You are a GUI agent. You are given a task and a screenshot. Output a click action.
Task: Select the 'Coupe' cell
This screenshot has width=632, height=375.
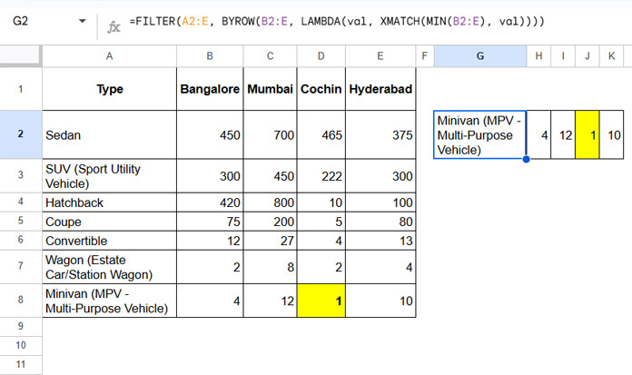tap(109, 221)
